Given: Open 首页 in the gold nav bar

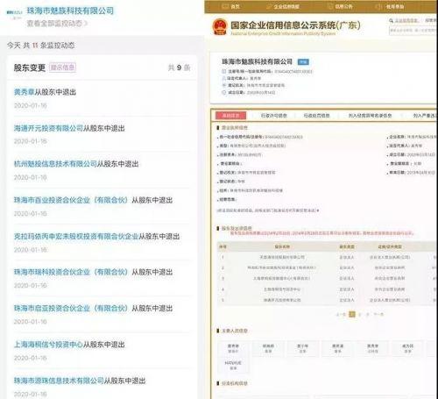Looking at the screenshot, I should pyautogui.click(x=235, y=6).
